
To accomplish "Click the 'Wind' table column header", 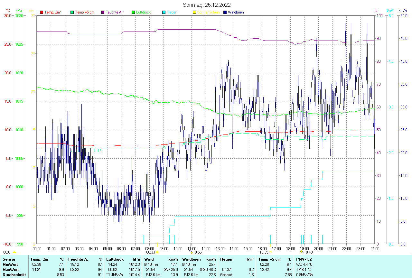I will (x=149, y=259).
